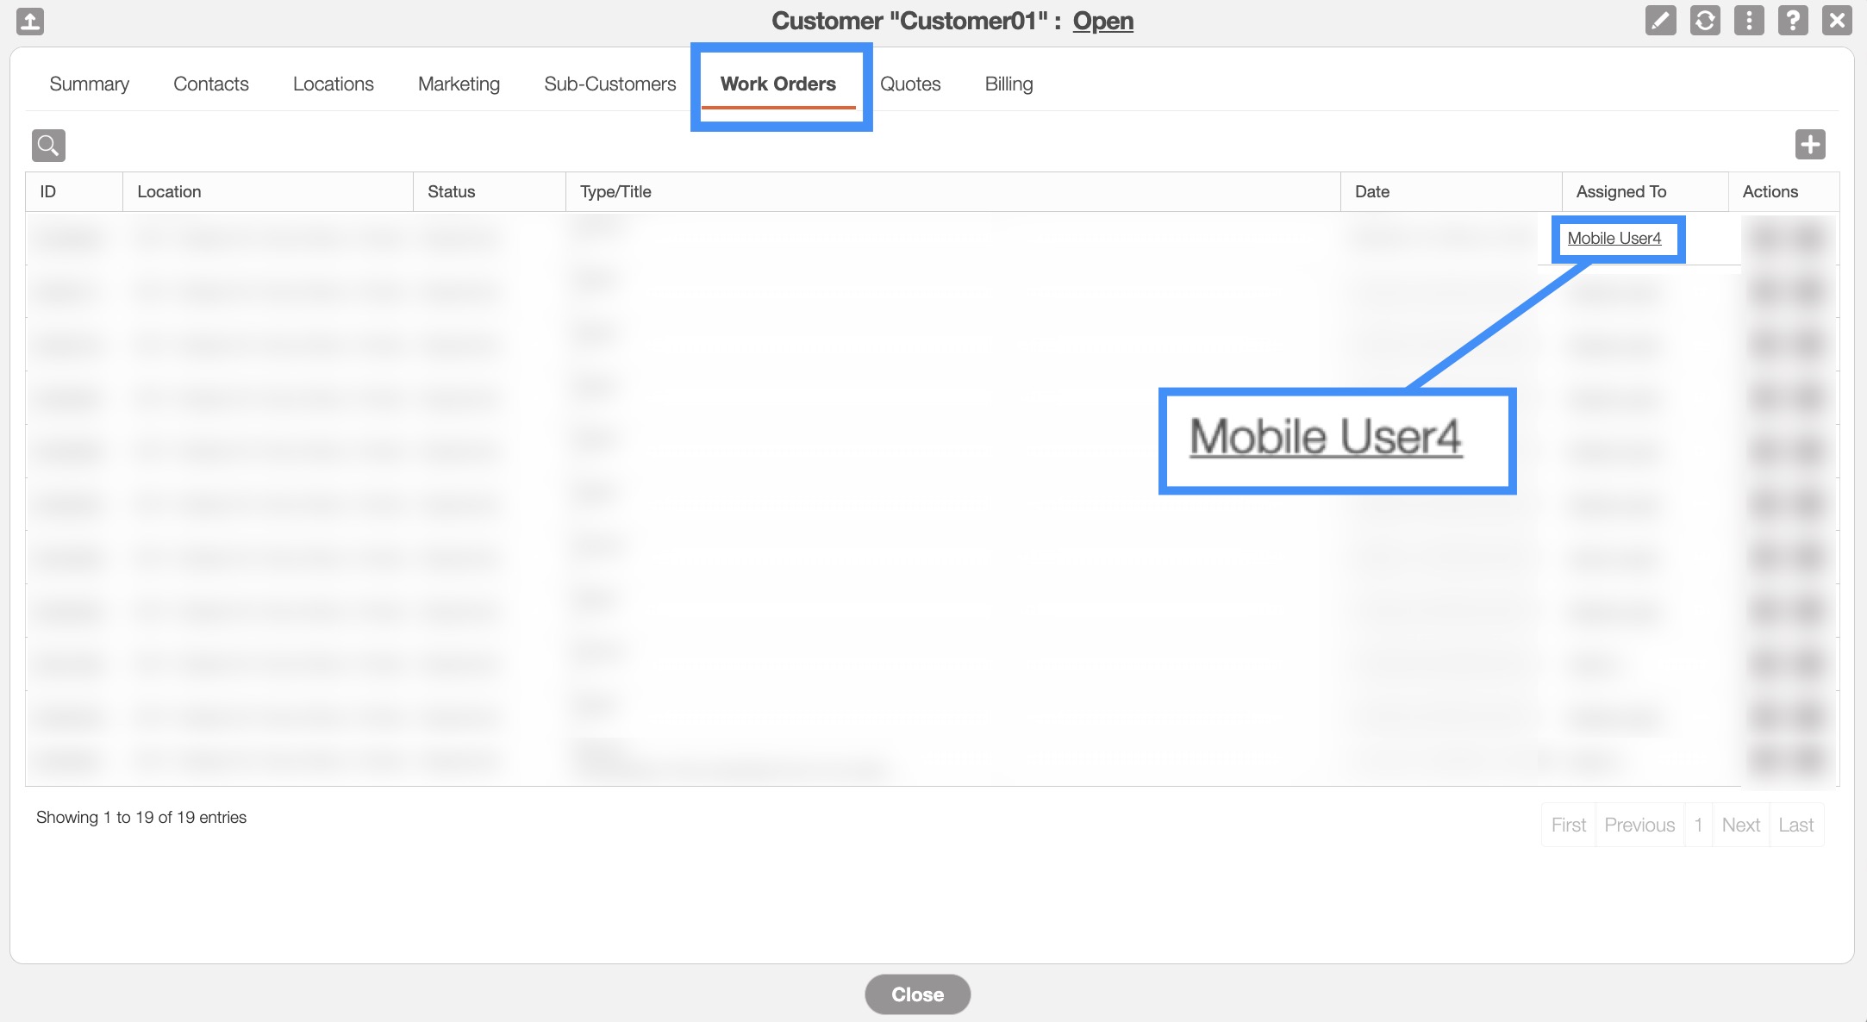This screenshot has width=1867, height=1022.
Task: Open the Contacts tab
Action: [211, 84]
